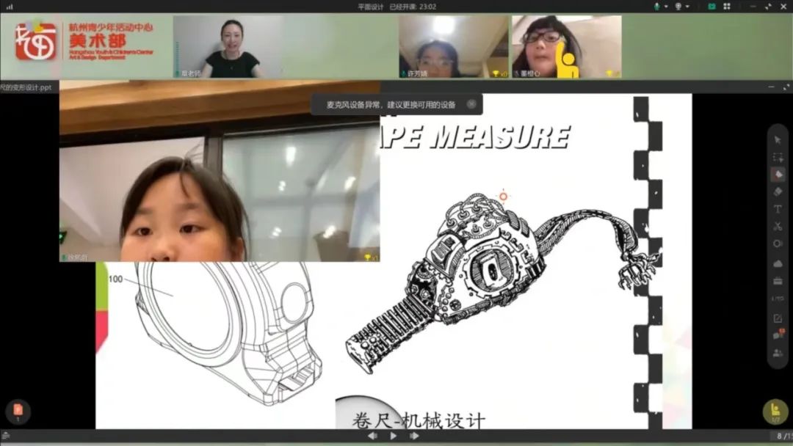Activate the highlighted pen drawing tool
This screenshot has height=446, width=793.
(x=778, y=175)
